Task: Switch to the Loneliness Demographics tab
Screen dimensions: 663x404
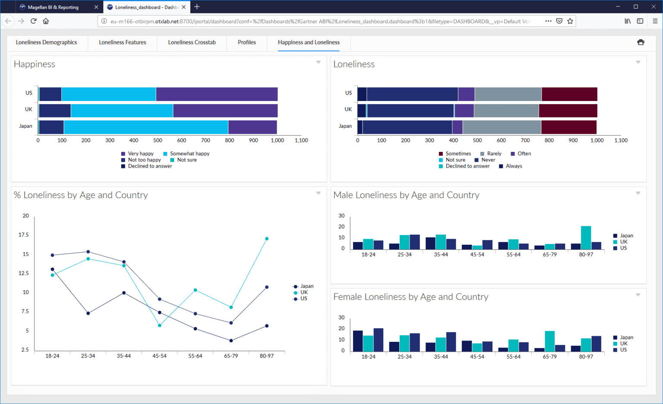Action: [x=46, y=42]
